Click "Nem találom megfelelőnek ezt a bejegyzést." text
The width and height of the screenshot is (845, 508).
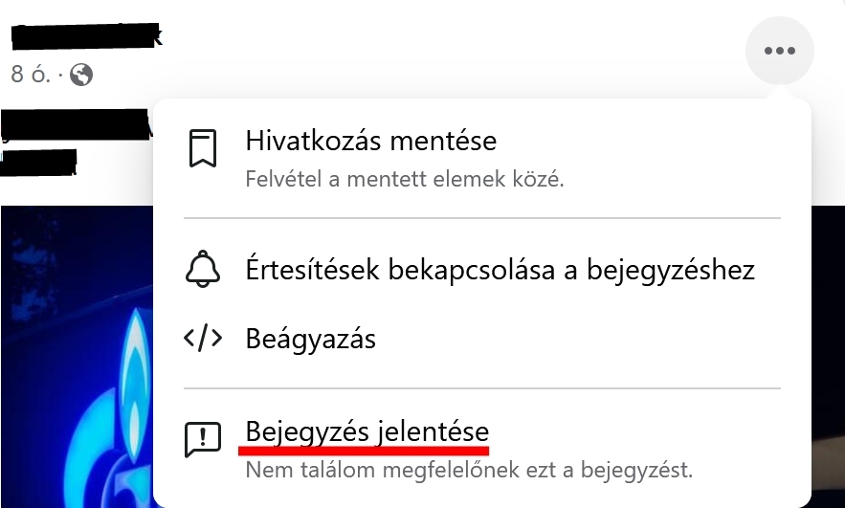[469, 471]
